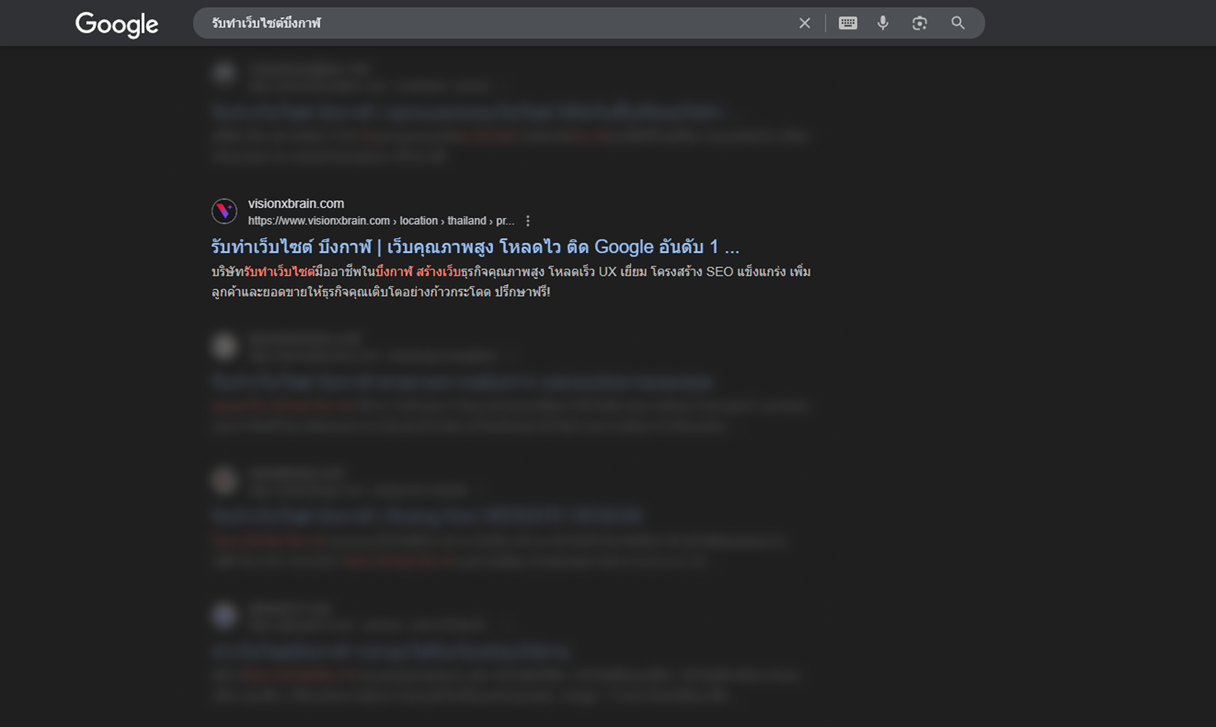
Task: Click the snippet line ending with ปรึกษาฟรี!
Action: [x=380, y=292]
